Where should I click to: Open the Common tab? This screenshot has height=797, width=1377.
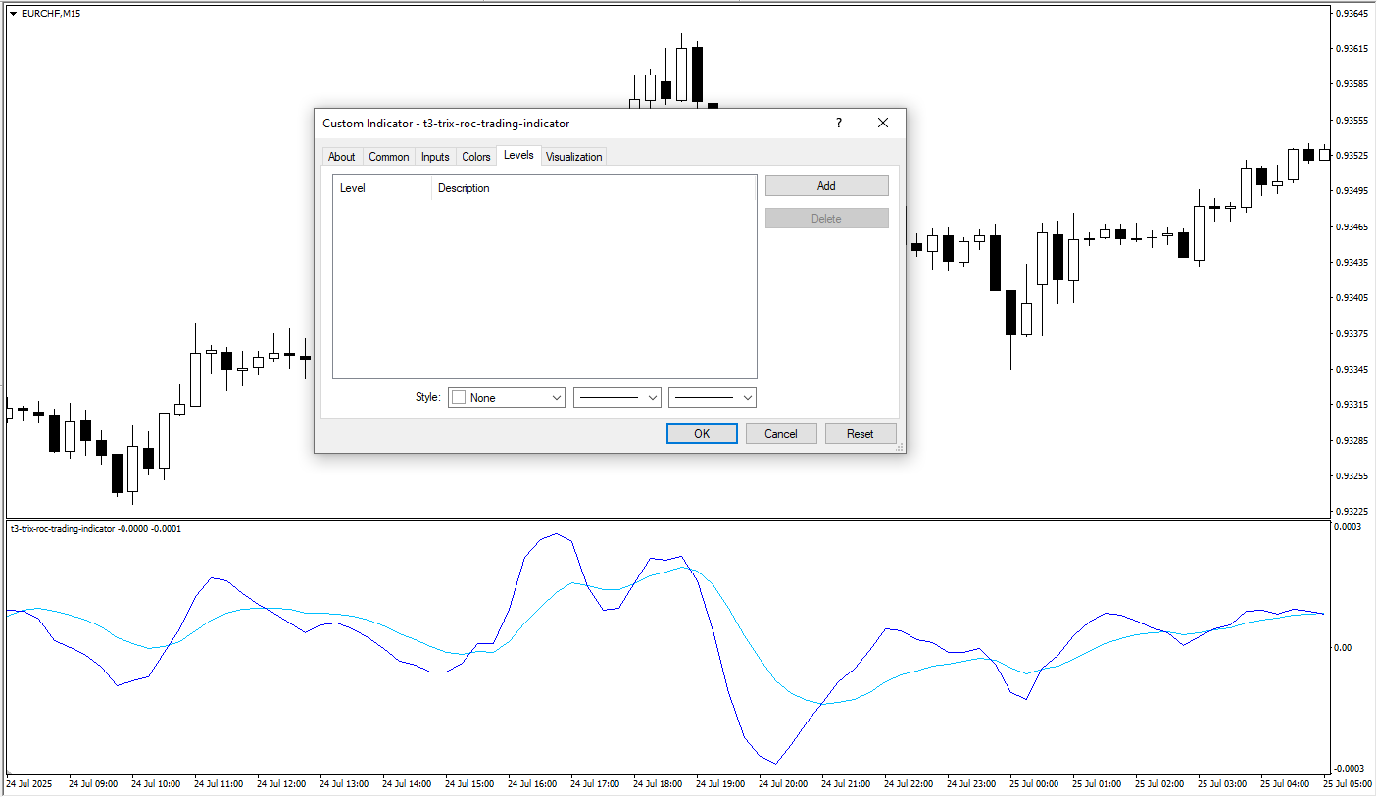click(389, 157)
